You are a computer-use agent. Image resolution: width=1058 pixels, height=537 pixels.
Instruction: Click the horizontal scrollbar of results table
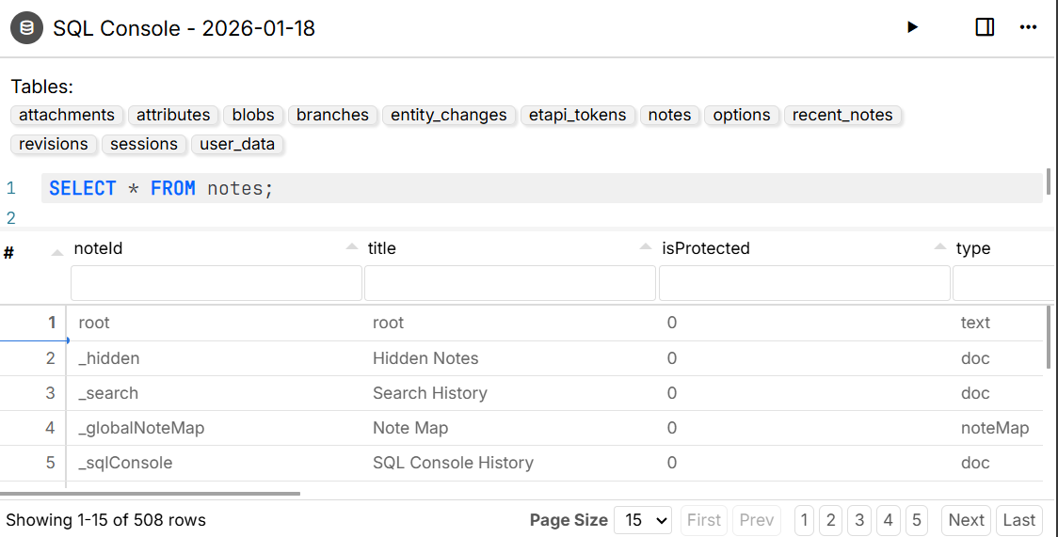pos(151,493)
